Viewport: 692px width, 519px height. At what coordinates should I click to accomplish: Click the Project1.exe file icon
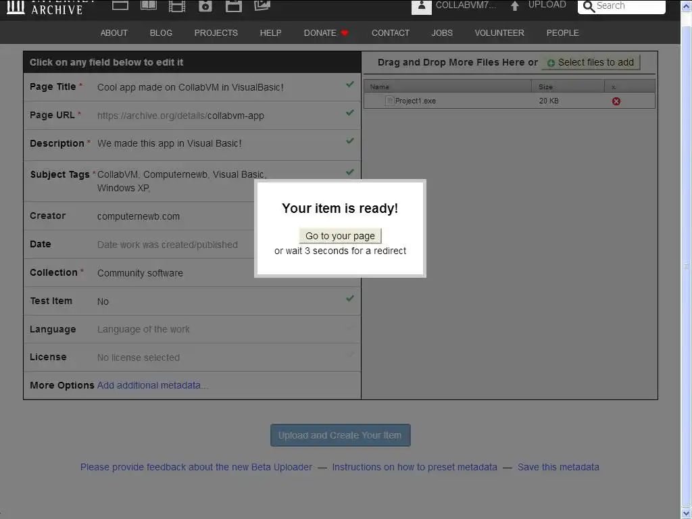389,101
